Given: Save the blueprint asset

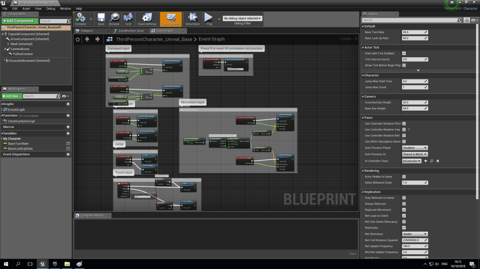Looking at the screenshot, I should pos(101,19).
